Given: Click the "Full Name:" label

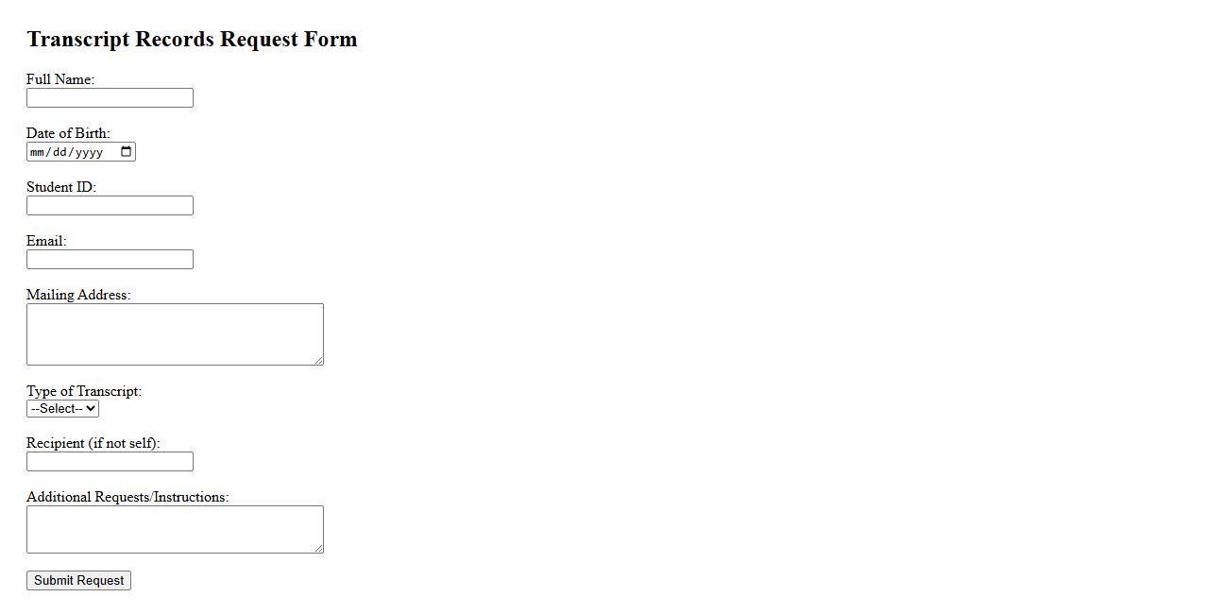Looking at the screenshot, I should (60, 79).
